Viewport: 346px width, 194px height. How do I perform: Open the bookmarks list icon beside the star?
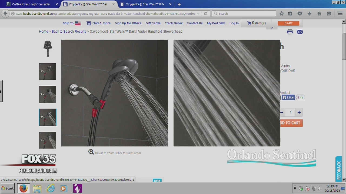290,13
